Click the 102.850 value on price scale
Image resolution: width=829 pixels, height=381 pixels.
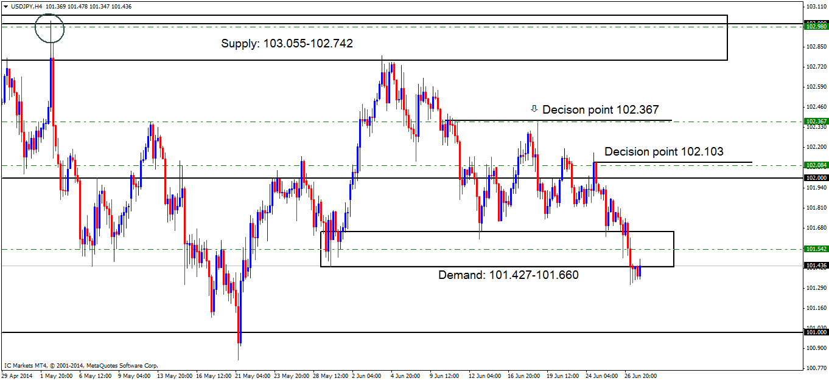pyautogui.click(x=816, y=46)
